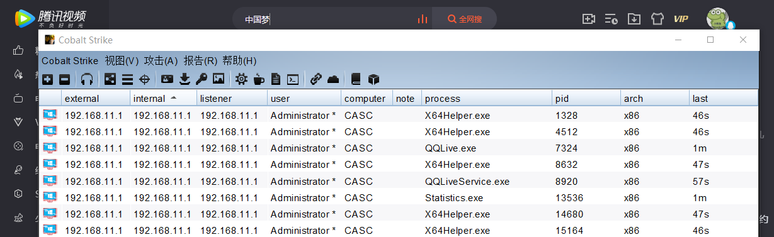Click the video upload camera icon in Tencent Video
Image resolution: width=774 pixels, height=237 pixels.
589,19
